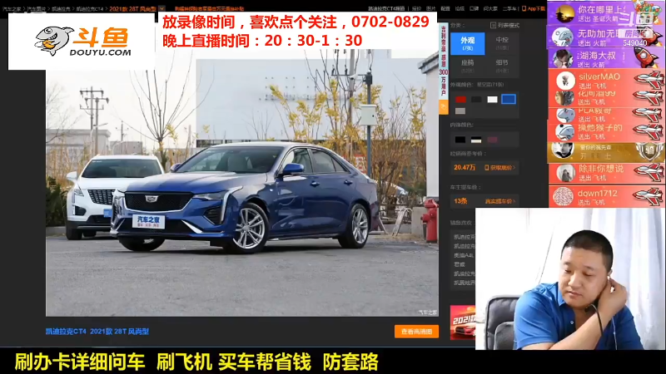Pick the white exterior color swatch
Viewport: 666px width, 374px height.
click(492, 99)
